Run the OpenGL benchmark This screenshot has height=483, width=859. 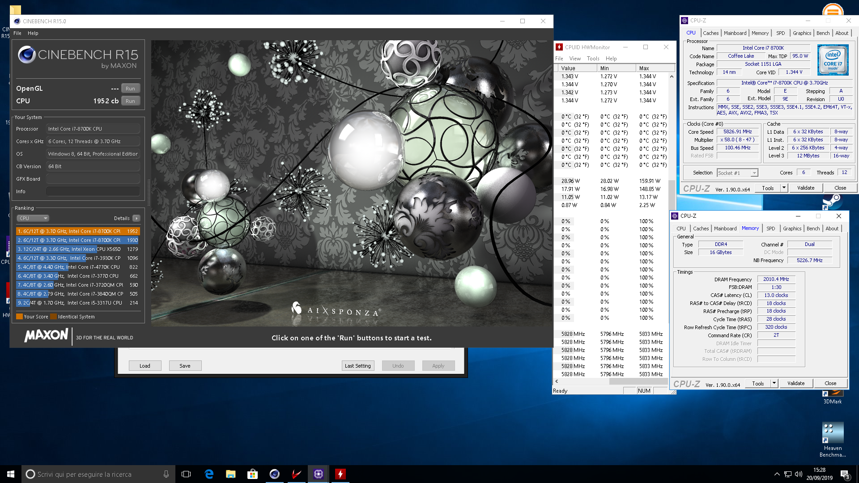pyautogui.click(x=130, y=89)
